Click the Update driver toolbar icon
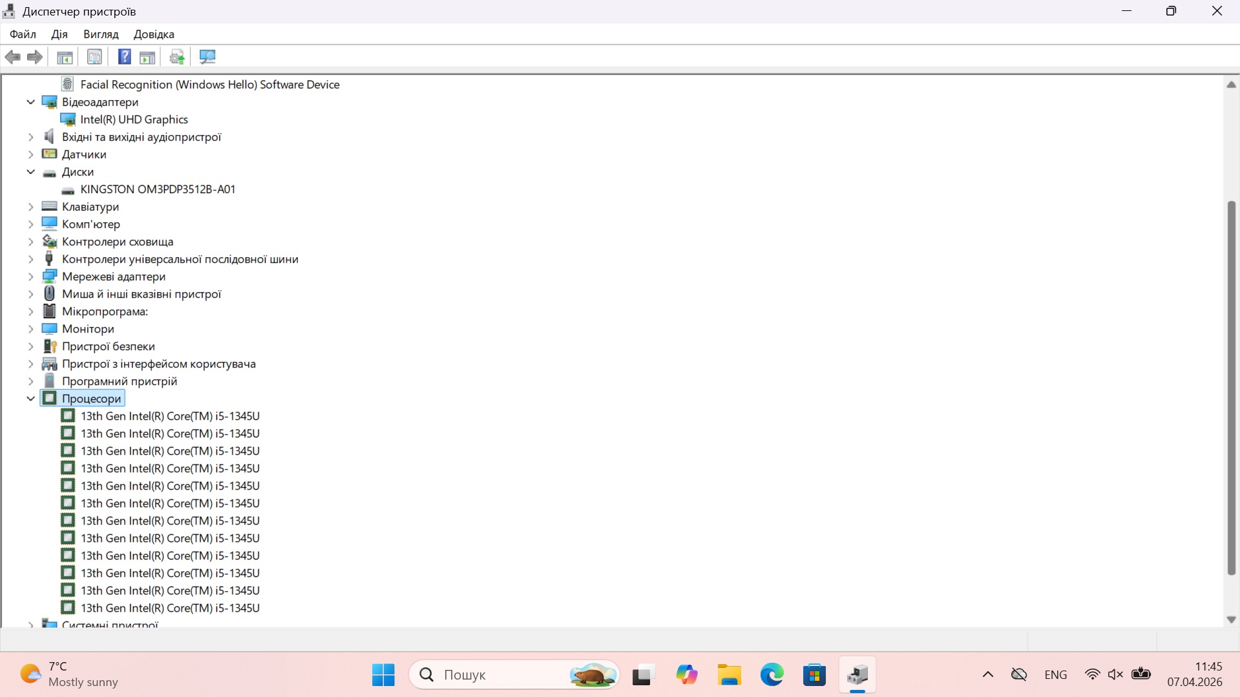Image resolution: width=1240 pixels, height=697 pixels. click(177, 57)
